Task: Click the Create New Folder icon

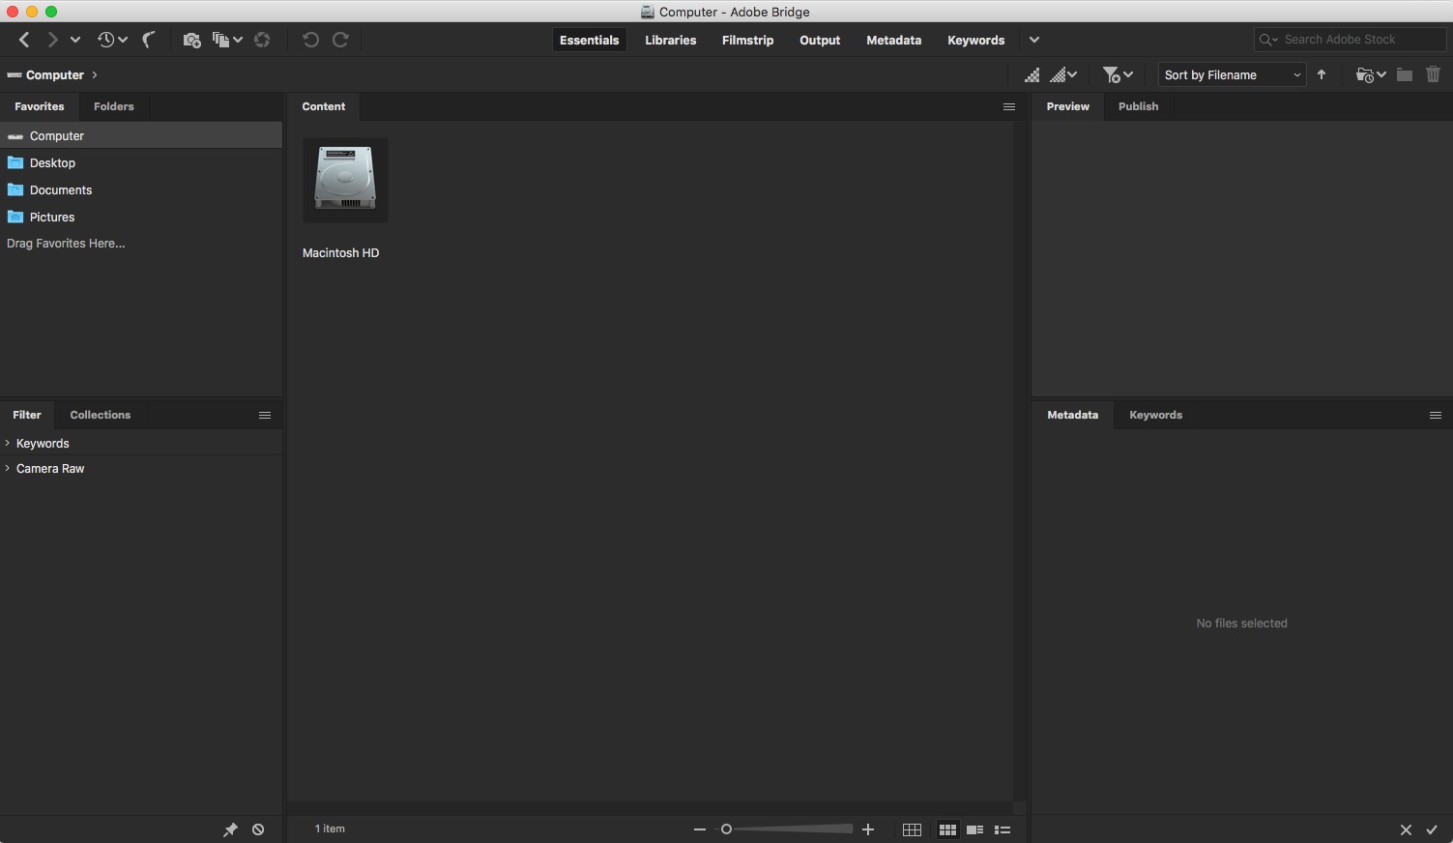Action: click(1404, 74)
